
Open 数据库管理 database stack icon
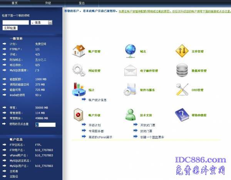[x=182, y=70]
